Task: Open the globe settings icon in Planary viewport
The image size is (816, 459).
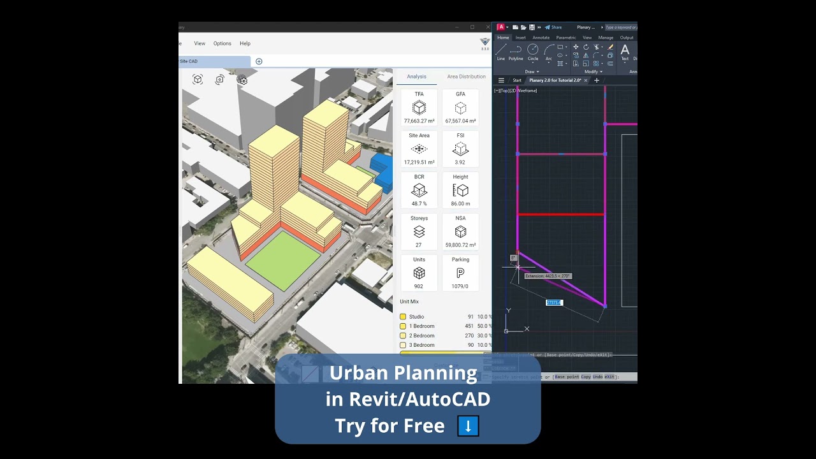Action: click(242, 80)
